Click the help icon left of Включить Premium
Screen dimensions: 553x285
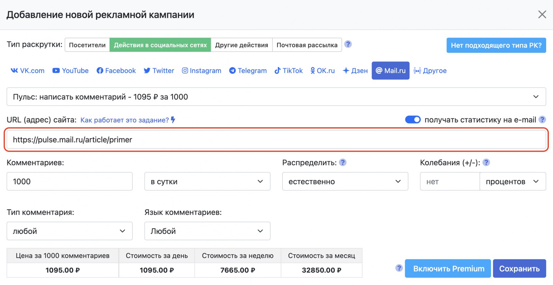[399, 268]
